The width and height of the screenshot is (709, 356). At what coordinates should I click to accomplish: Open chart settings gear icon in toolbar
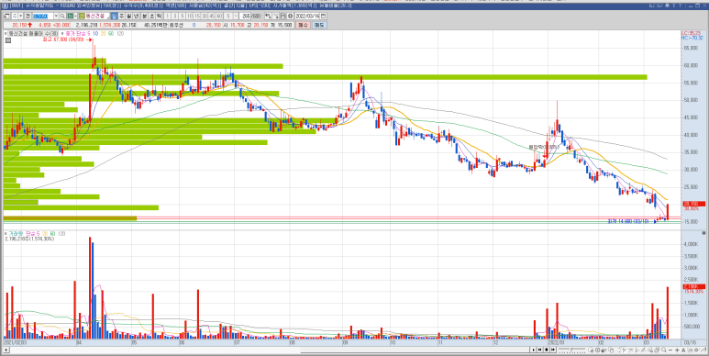point(290,16)
